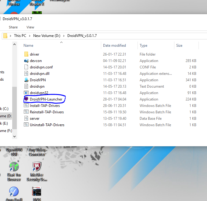Click the CONF File type cell

[148, 67]
